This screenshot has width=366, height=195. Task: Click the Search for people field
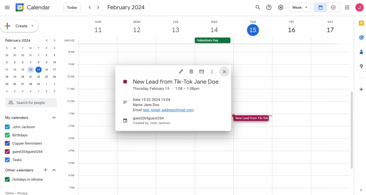coord(31,103)
